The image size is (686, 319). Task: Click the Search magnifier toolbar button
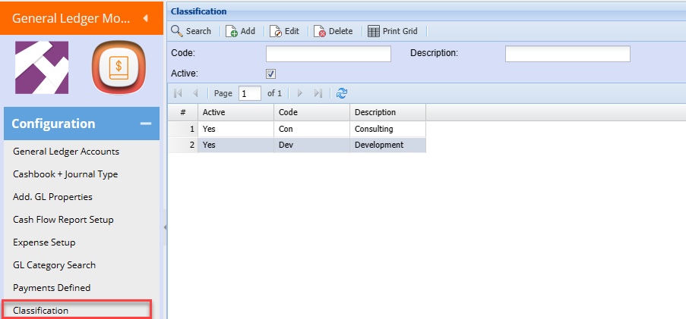[x=191, y=31]
